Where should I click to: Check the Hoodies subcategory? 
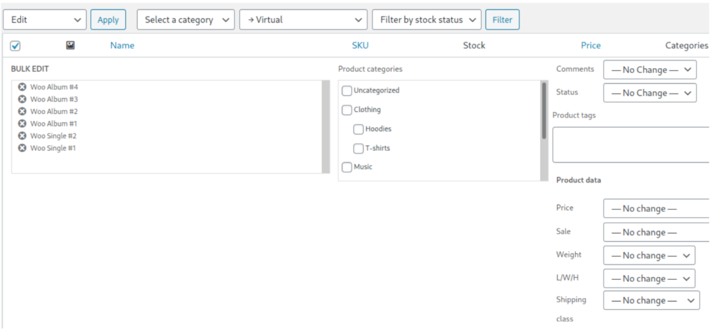coord(359,129)
